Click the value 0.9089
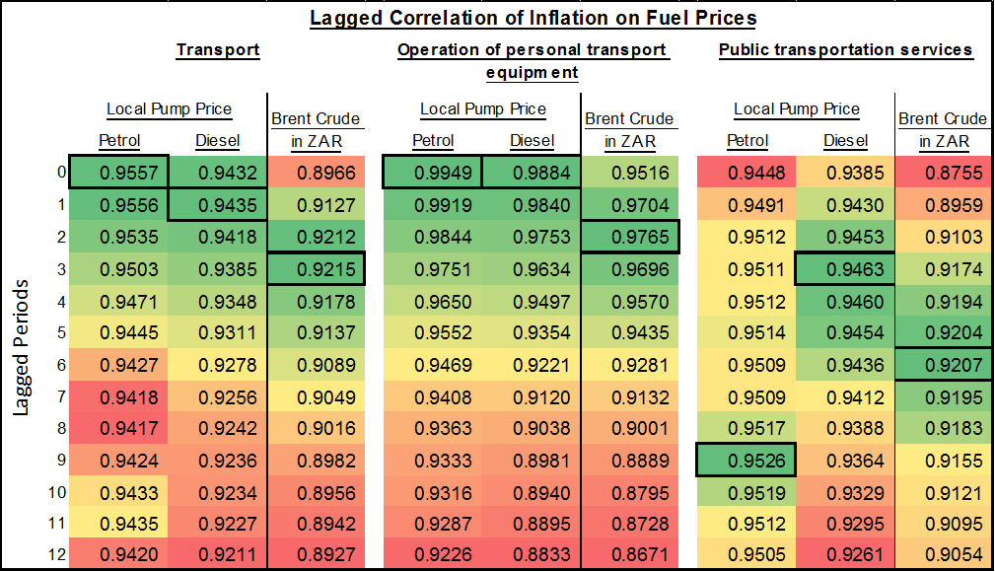The height and width of the screenshot is (572, 995). [x=316, y=365]
